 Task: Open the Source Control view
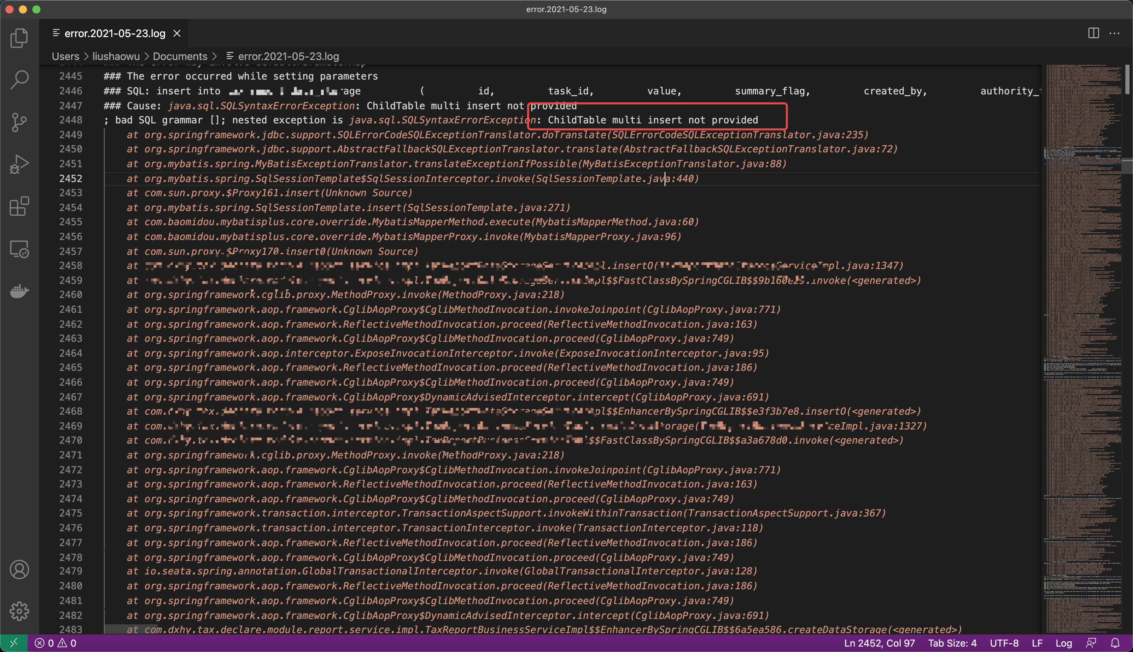pos(19,122)
